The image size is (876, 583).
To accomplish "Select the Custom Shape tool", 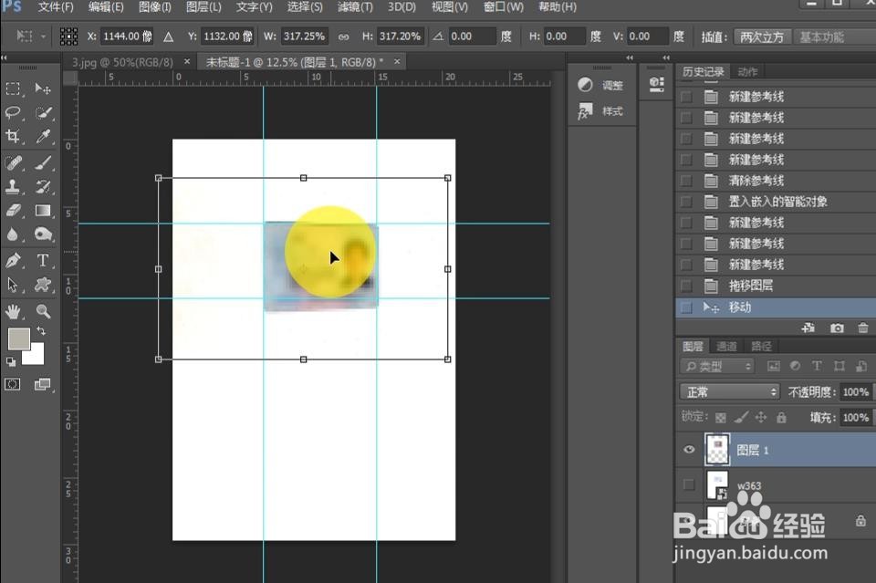I will tap(43, 285).
